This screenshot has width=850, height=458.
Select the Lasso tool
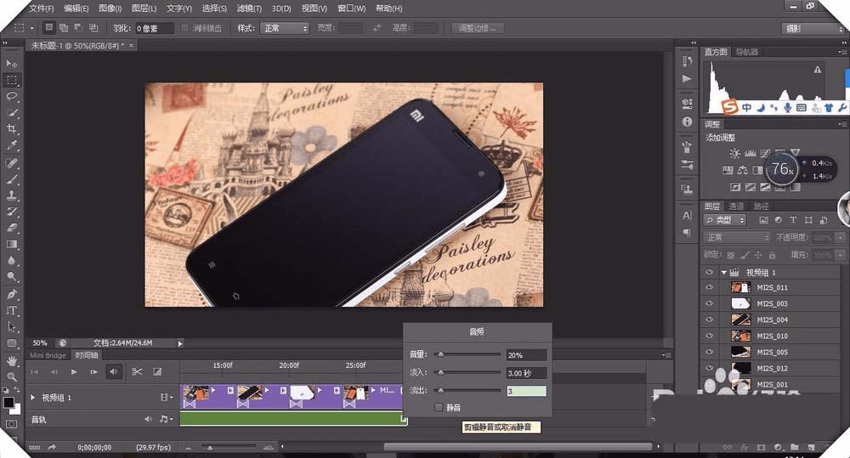click(x=12, y=96)
